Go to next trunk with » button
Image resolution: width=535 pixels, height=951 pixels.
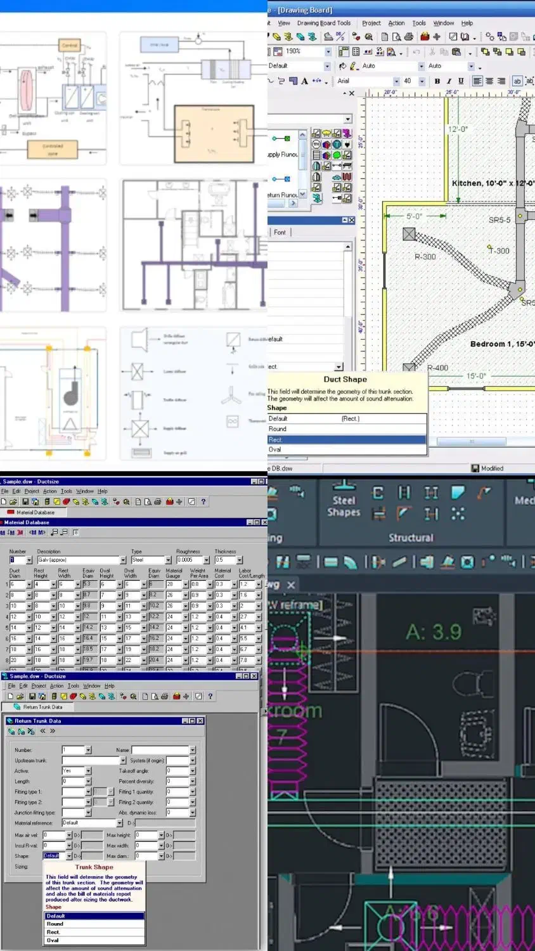click(x=53, y=731)
